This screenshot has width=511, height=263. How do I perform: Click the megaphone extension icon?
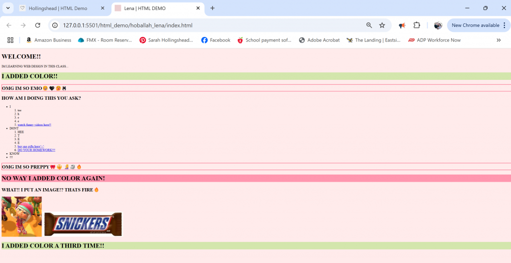(402, 25)
